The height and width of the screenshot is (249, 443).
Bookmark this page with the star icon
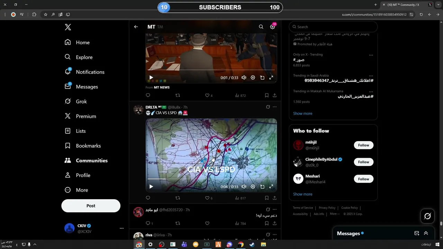(x=45, y=15)
